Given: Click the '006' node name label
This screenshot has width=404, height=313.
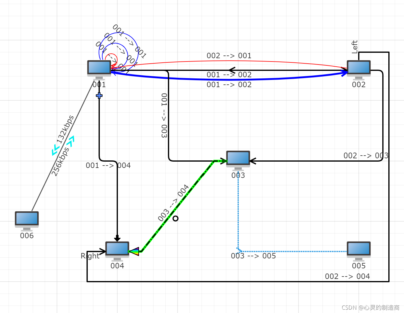Looking at the screenshot, I should pos(27,236).
